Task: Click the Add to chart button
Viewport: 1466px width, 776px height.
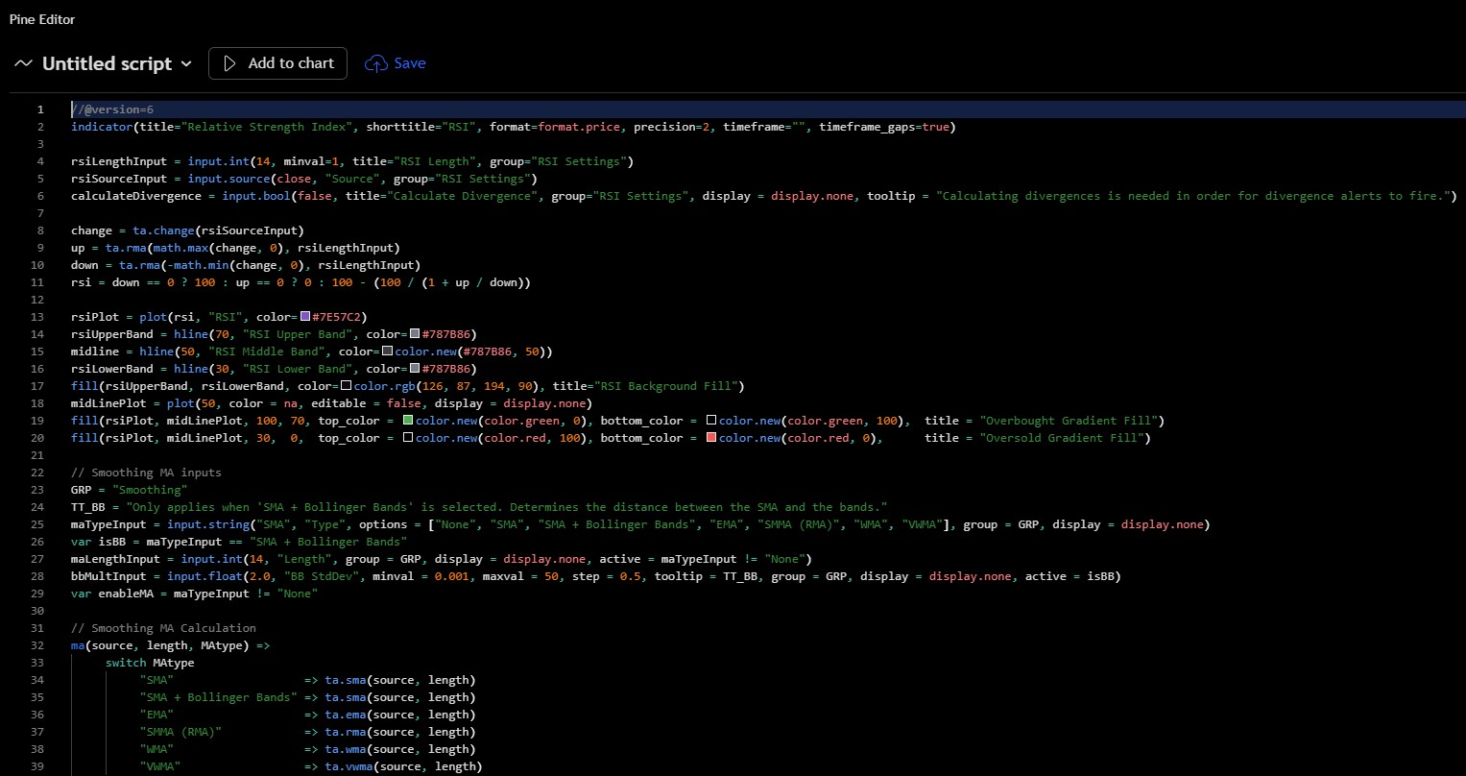Action: tap(277, 63)
